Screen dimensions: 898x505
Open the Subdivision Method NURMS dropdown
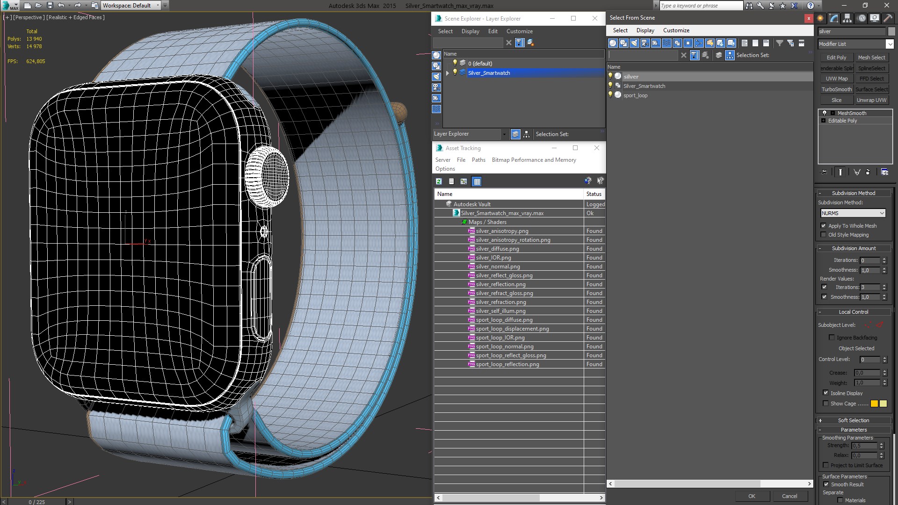pyautogui.click(x=853, y=213)
